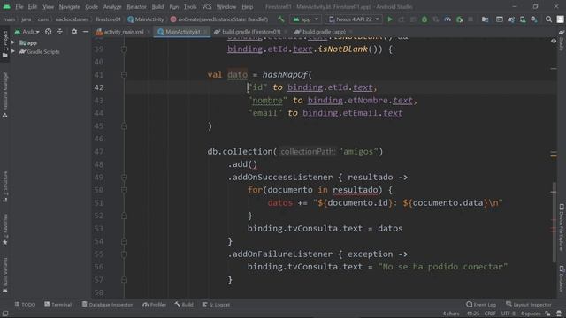Switch to build.gradle (app) tab
Image resolution: width=566 pixels, height=318 pixels.
pyautogui.click(x=323, y=32)
